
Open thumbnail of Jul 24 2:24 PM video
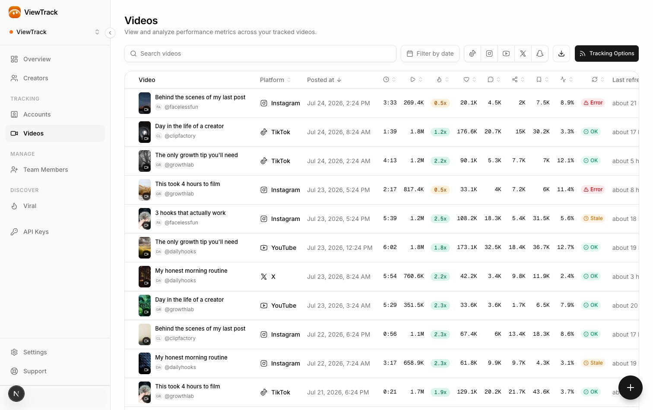pos(145,103)
